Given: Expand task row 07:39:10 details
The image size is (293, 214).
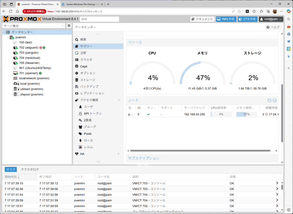Looking at the screenshot, I should tap(277, 183).
